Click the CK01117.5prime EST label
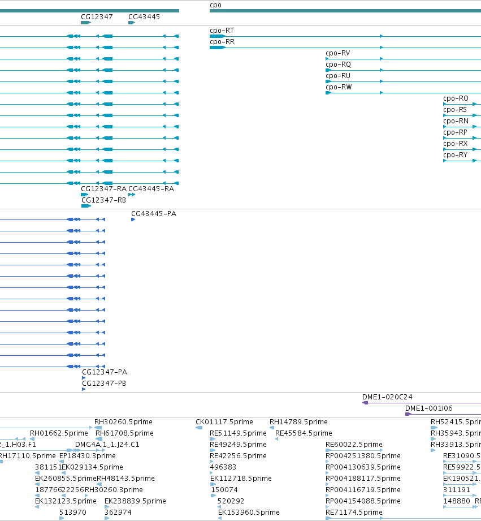The height and width of the screenshot is (521, 481). coord(224,422)
